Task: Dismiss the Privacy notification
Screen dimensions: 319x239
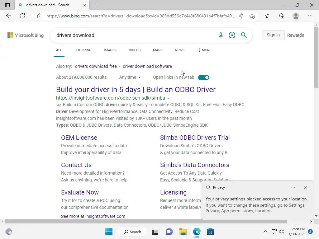Action: pos(305,187)
